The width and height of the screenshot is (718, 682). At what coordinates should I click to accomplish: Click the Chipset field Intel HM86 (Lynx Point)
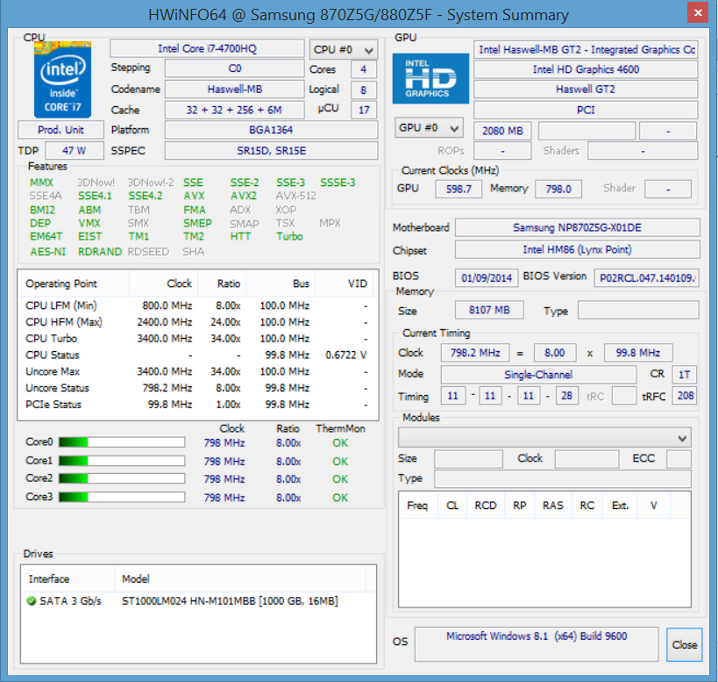pyautogui.click(x=578, y=250)
